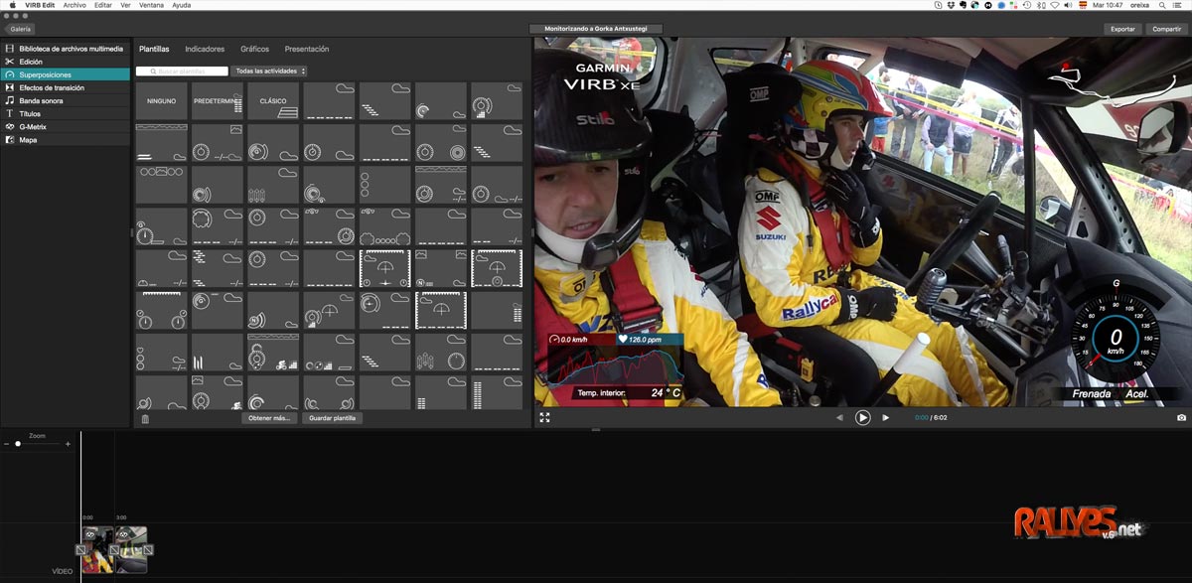Play the video preview

tap(862, 418)
